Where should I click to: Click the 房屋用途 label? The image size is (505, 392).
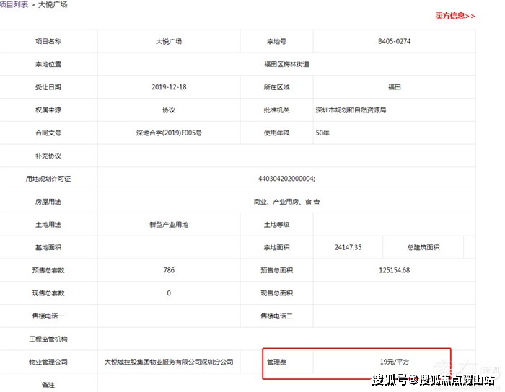click(x=48, y=202)
